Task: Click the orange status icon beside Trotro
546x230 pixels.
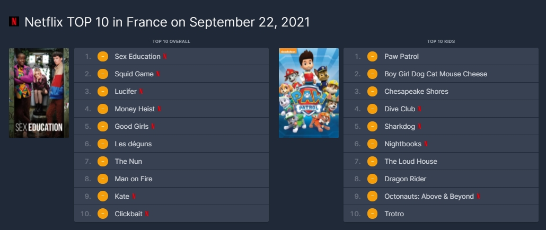Action: coord(372,214)
